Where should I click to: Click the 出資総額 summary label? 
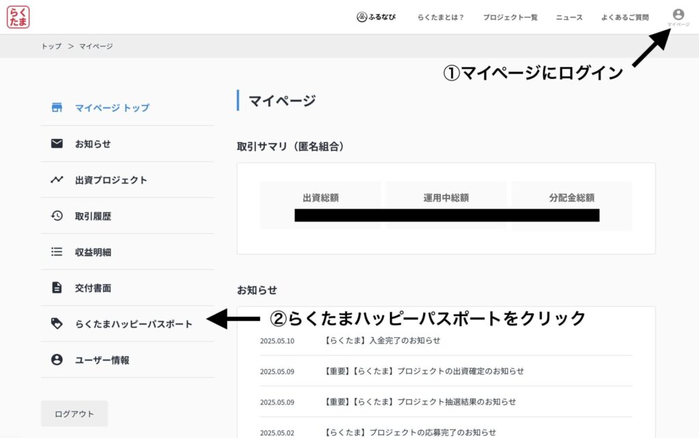321,198
